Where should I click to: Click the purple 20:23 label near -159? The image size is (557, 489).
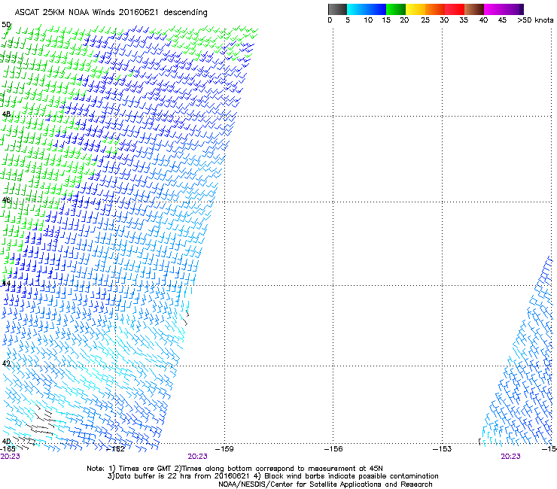click(x=197, y=457)
